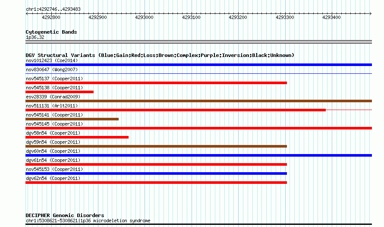Click the left arrowhead of the ruler
The height and width of the screenshot is (227, 384).
27,14
